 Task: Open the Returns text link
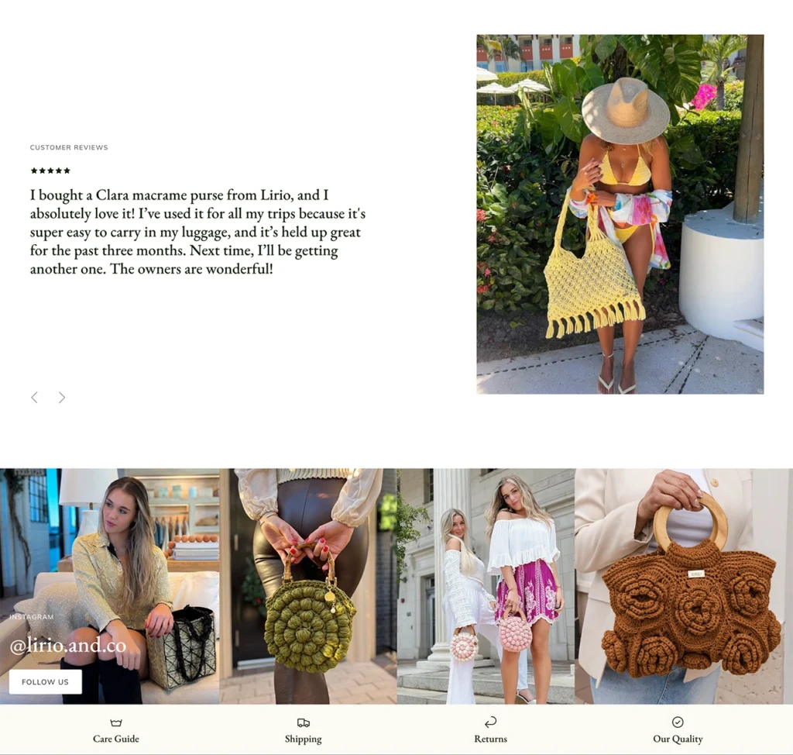(x=490, y=739)
